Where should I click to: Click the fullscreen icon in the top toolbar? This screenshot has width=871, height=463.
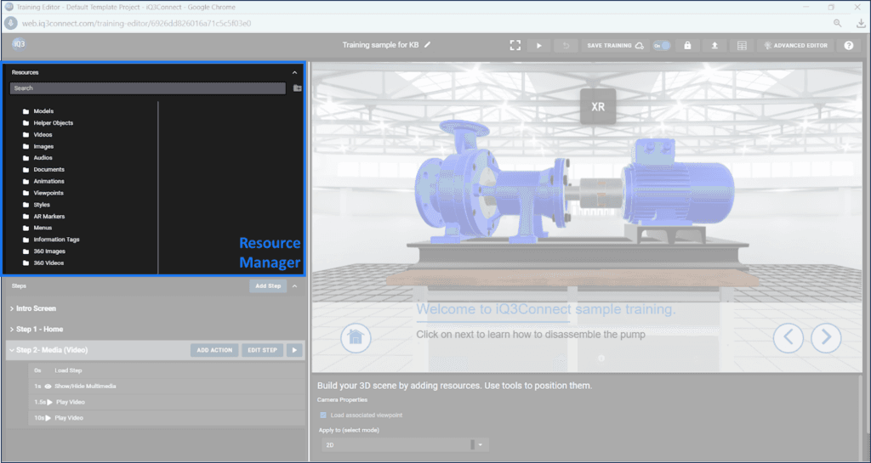[x=515, y=45]
